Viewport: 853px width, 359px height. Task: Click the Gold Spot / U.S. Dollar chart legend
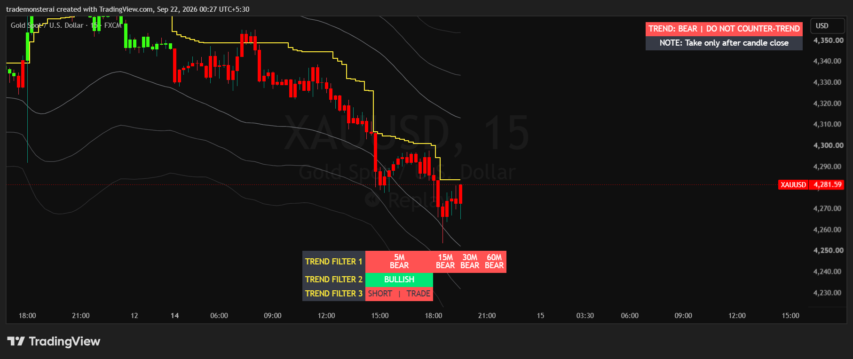pyautogui.click(x=66, y=25)
